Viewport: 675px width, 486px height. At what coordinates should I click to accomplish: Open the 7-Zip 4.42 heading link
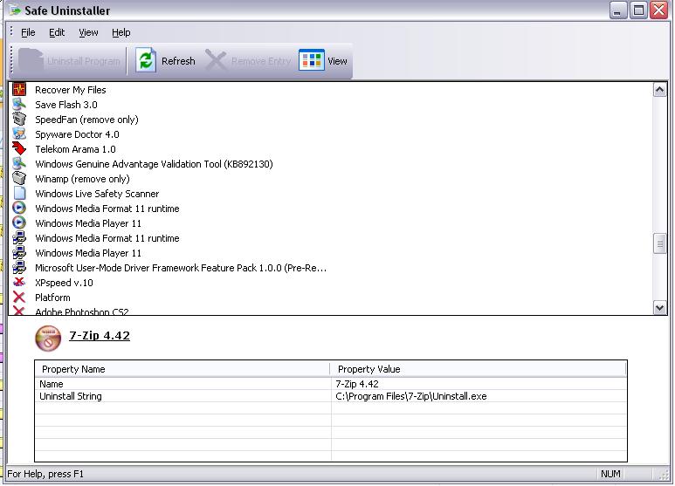pos(100,335)
